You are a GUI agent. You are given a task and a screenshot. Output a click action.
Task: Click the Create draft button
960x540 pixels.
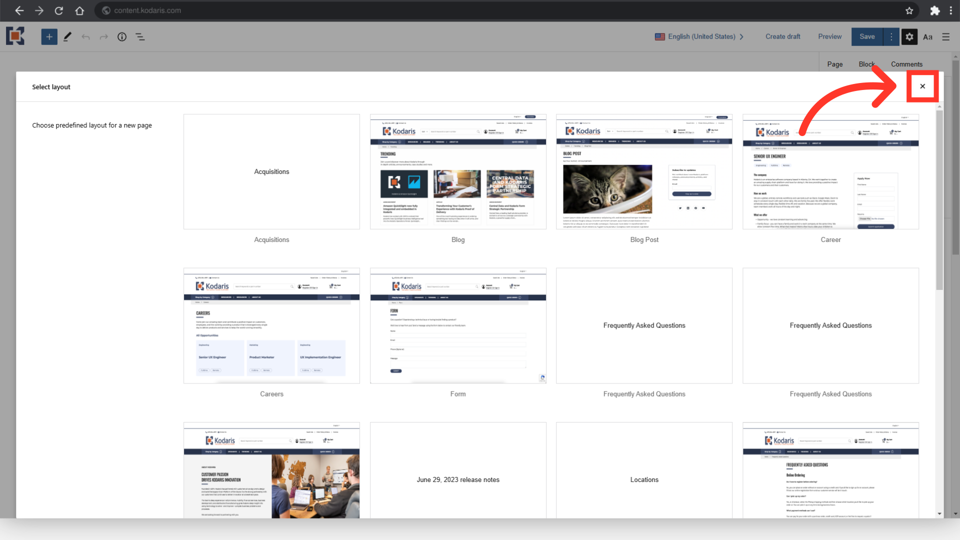tap(782, 36)
